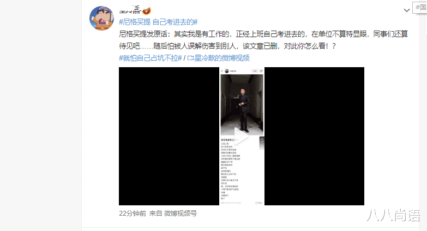Click the share icon inside video frame
Screen dimensions: 427x231
[261, 71]
